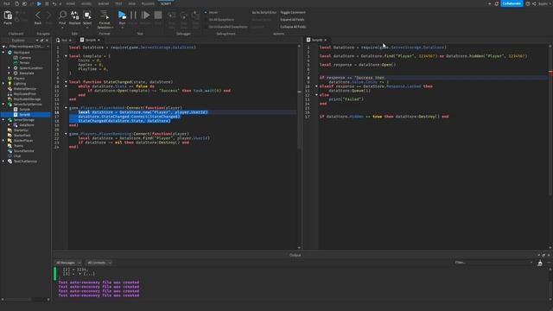
Task: Click the Workspace globe icon in Explorer
Action: pyautogui.click(x=10, y=52)
